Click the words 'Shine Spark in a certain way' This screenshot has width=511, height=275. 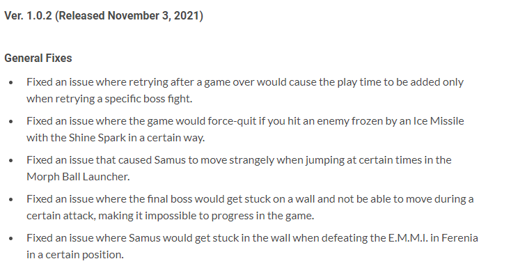point(136,138)
